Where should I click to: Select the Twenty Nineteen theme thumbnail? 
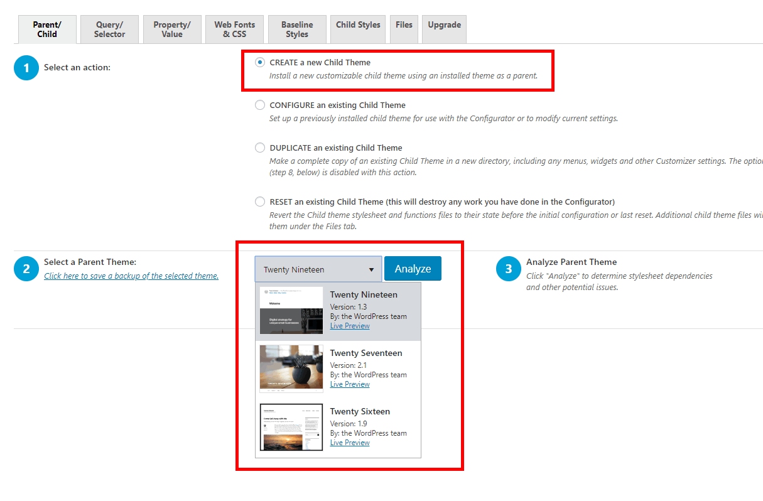click(291, 311)
